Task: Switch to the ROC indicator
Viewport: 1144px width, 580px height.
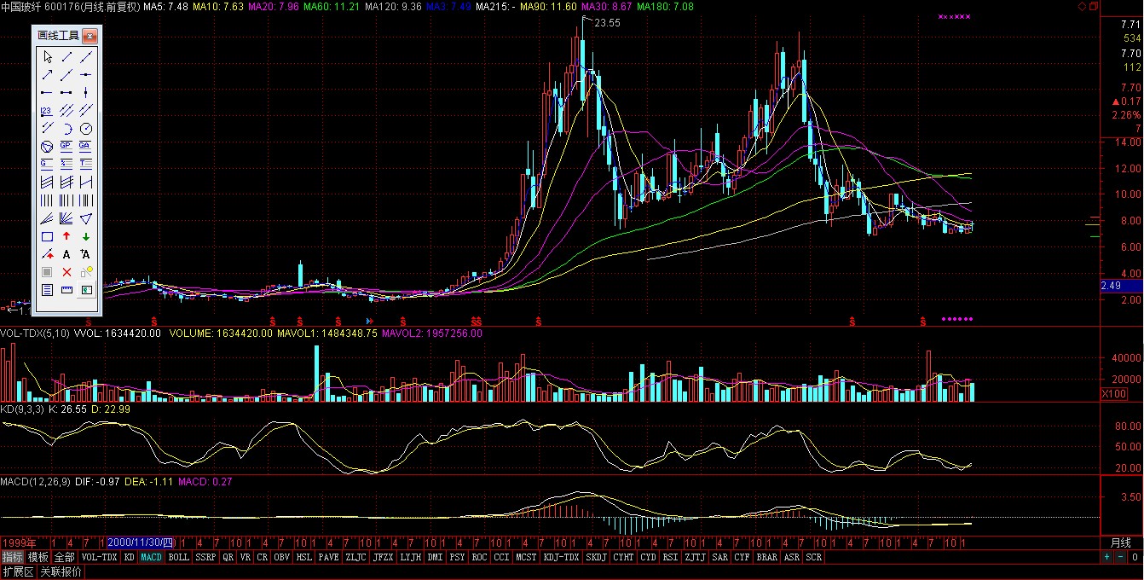Action: coord(479,557)
